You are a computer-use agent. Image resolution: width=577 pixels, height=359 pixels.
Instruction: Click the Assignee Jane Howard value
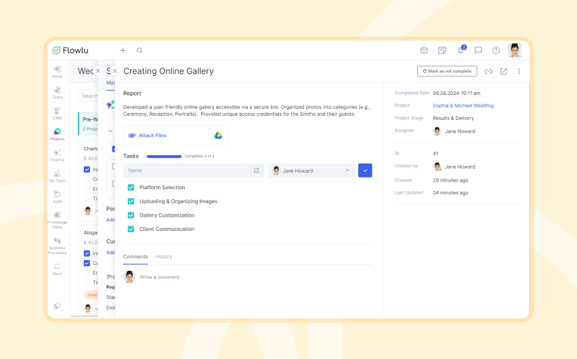click(454, 131)
